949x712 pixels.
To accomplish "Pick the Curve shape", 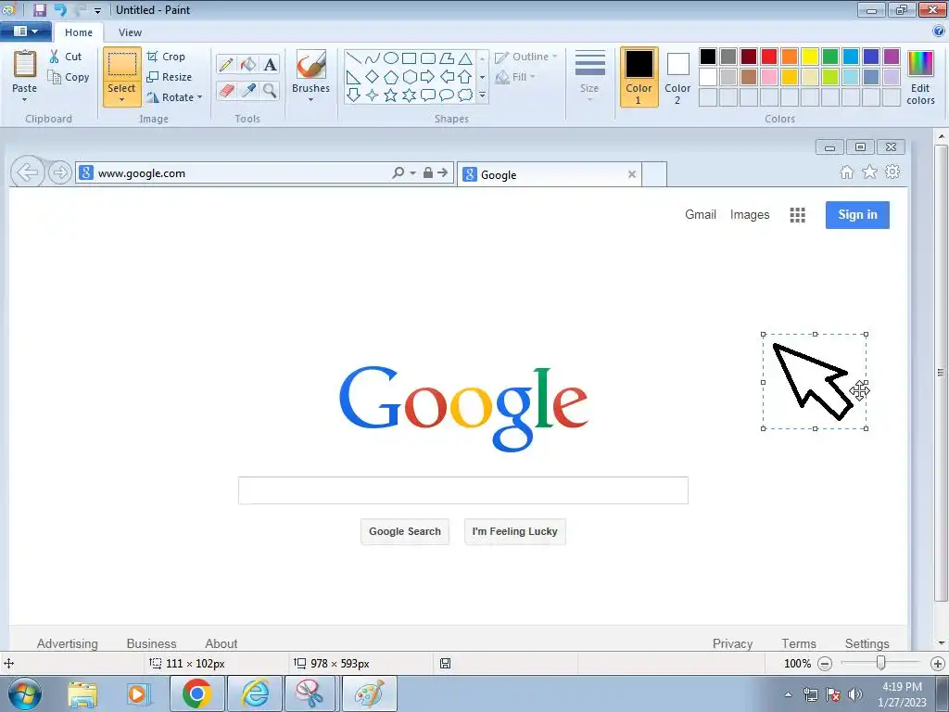I will pyautogui.click(x=373, y=58).
